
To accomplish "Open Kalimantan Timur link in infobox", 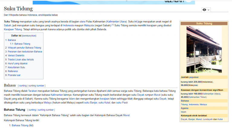I will coord(197,97).
